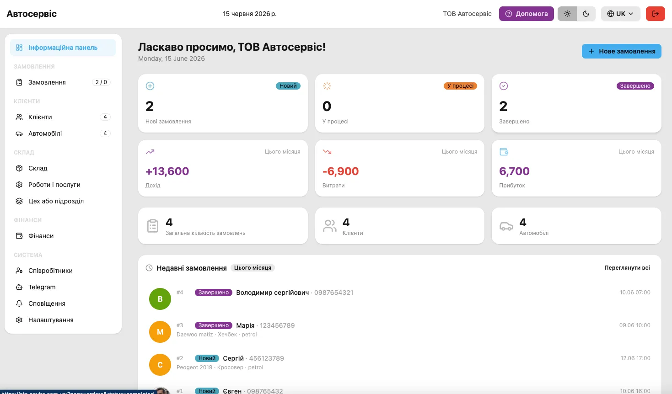The width and height of the screenshot is (672, 394).
Task: Create Нове замовлення
Action: (622, 51)
